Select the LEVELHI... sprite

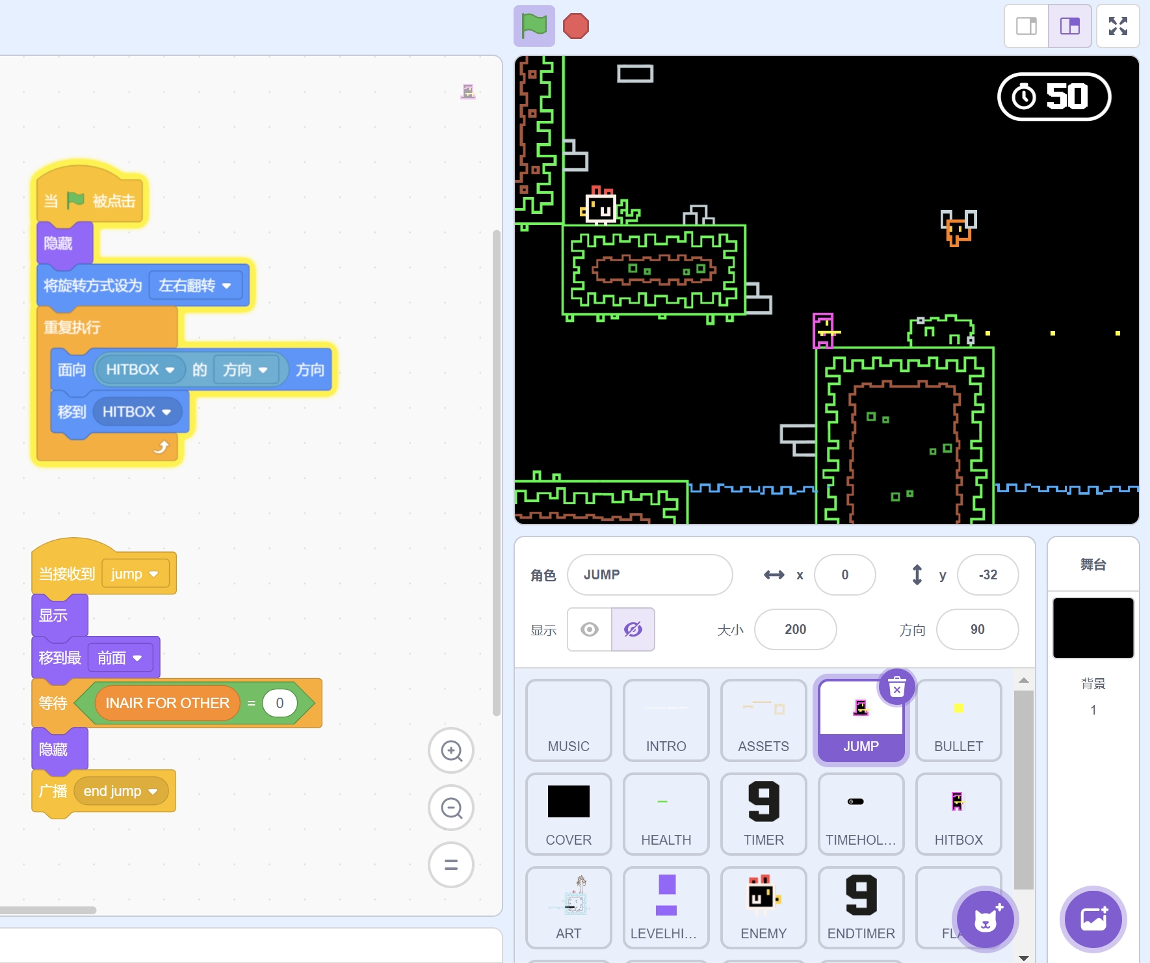click(x=666, y=908)
